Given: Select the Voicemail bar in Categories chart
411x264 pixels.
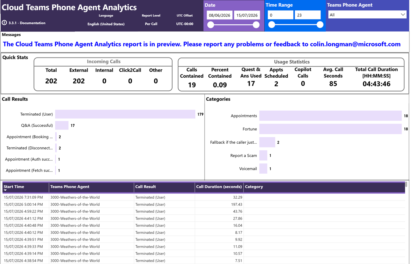Looking at the screenshot, I should tap(263, 169).
